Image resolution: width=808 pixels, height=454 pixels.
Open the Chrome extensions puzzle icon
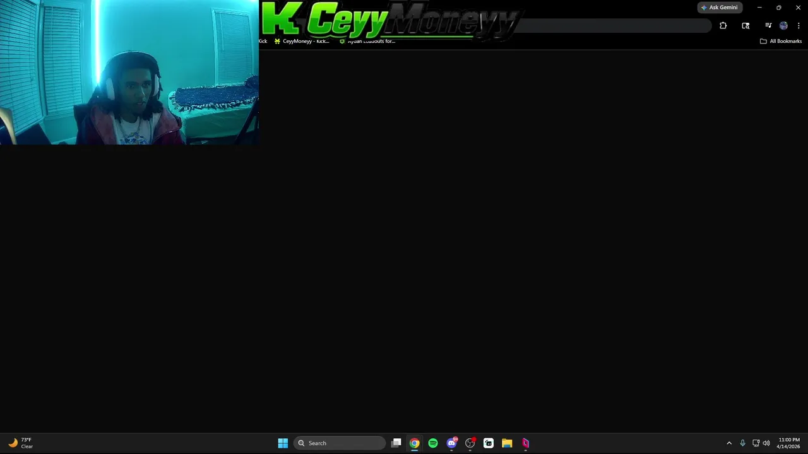(x=723, y=26)
